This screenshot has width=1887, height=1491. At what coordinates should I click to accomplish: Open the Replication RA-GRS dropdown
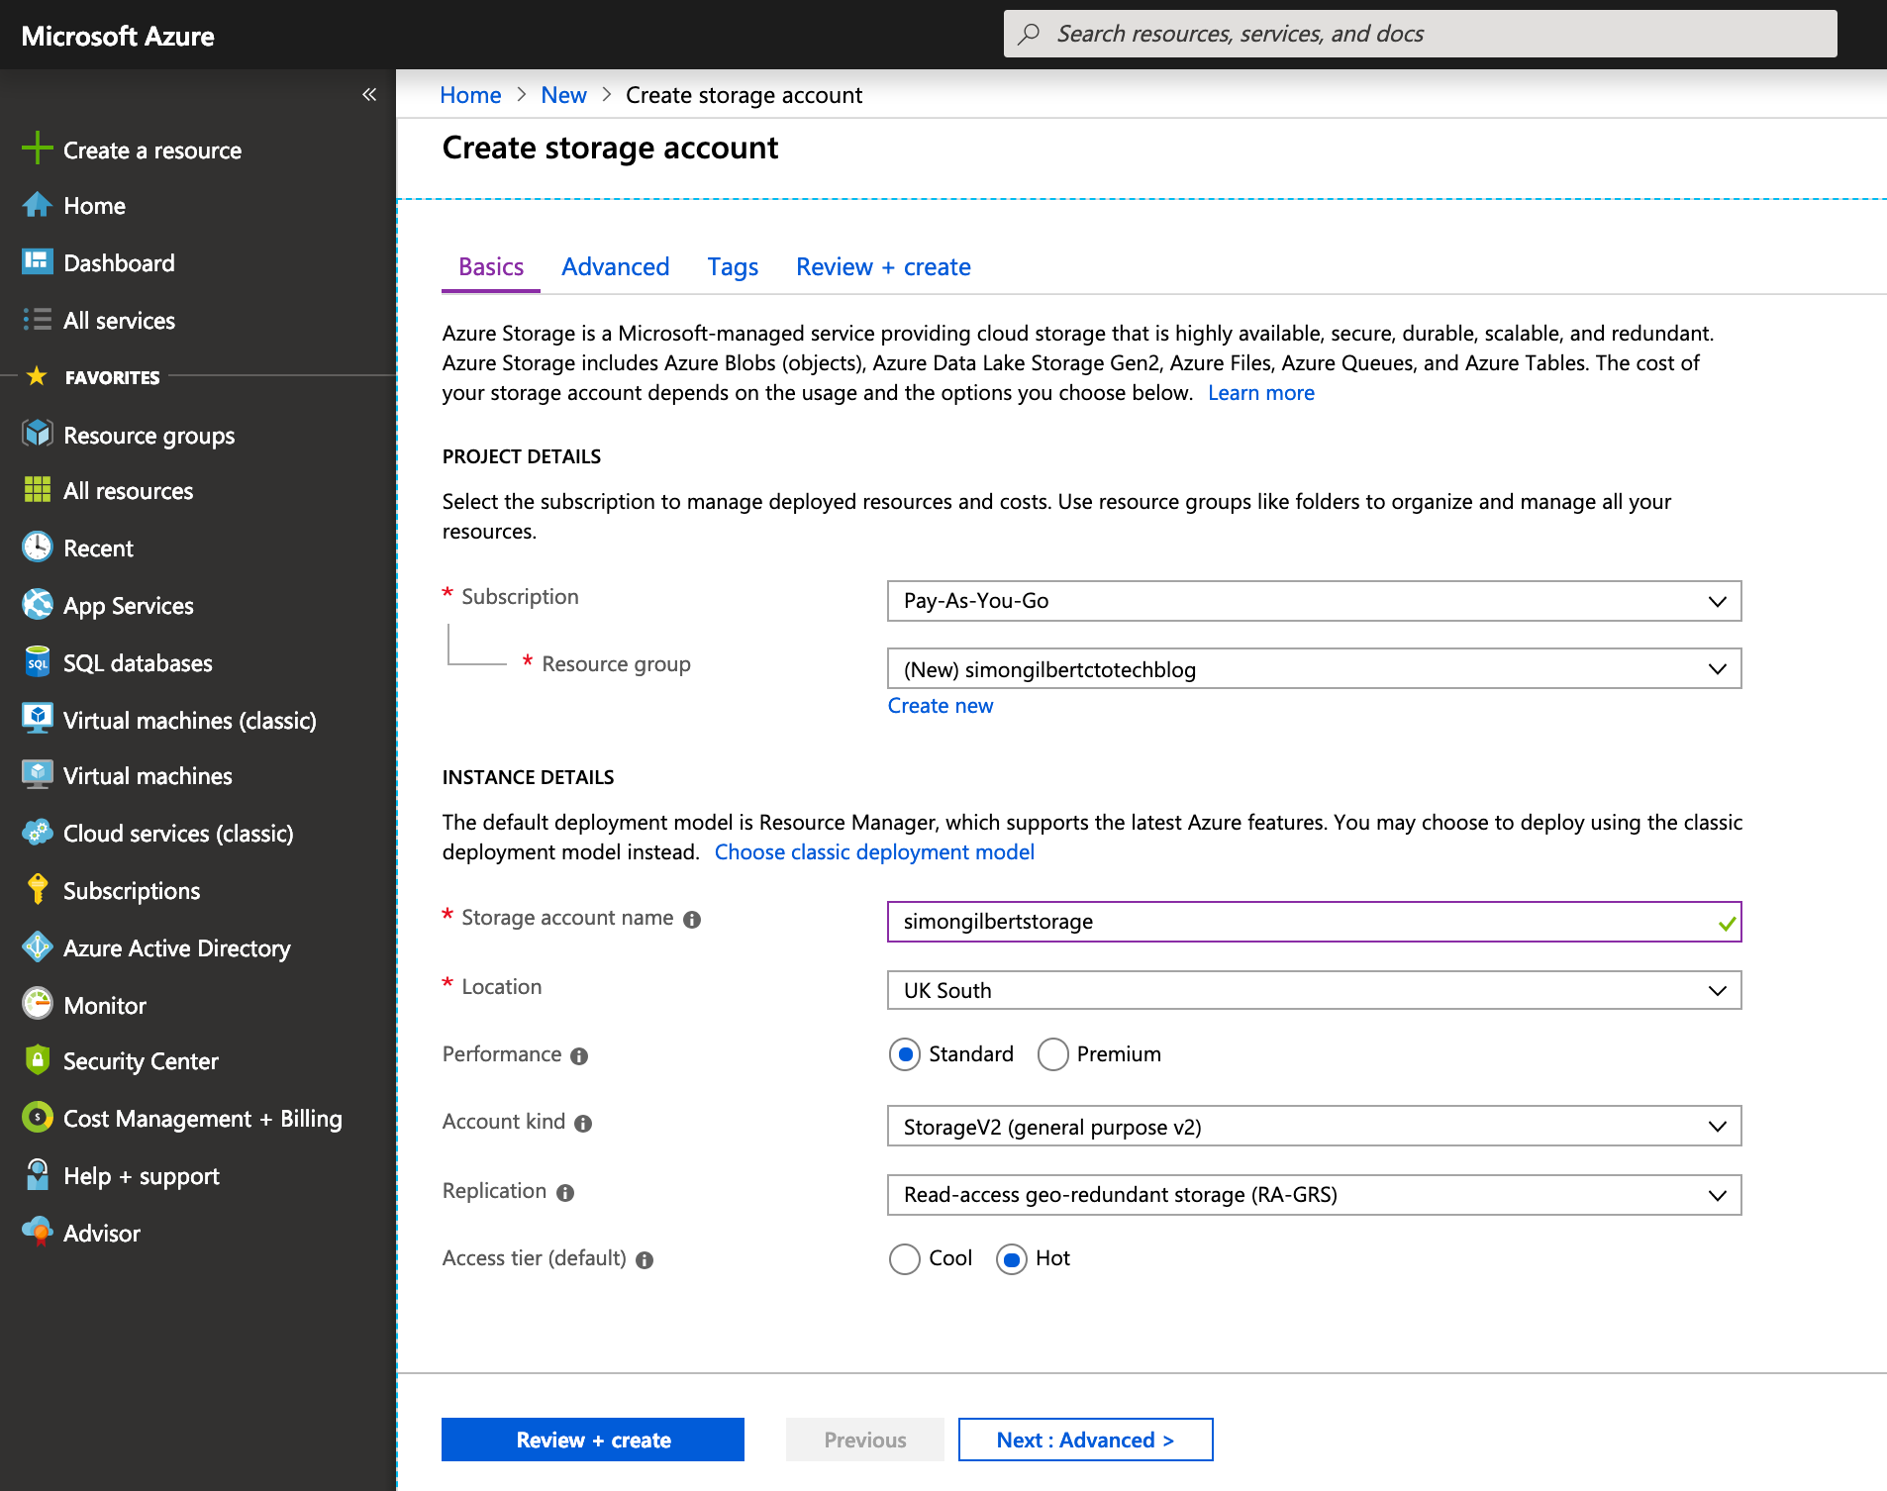click(1314, 1195)
